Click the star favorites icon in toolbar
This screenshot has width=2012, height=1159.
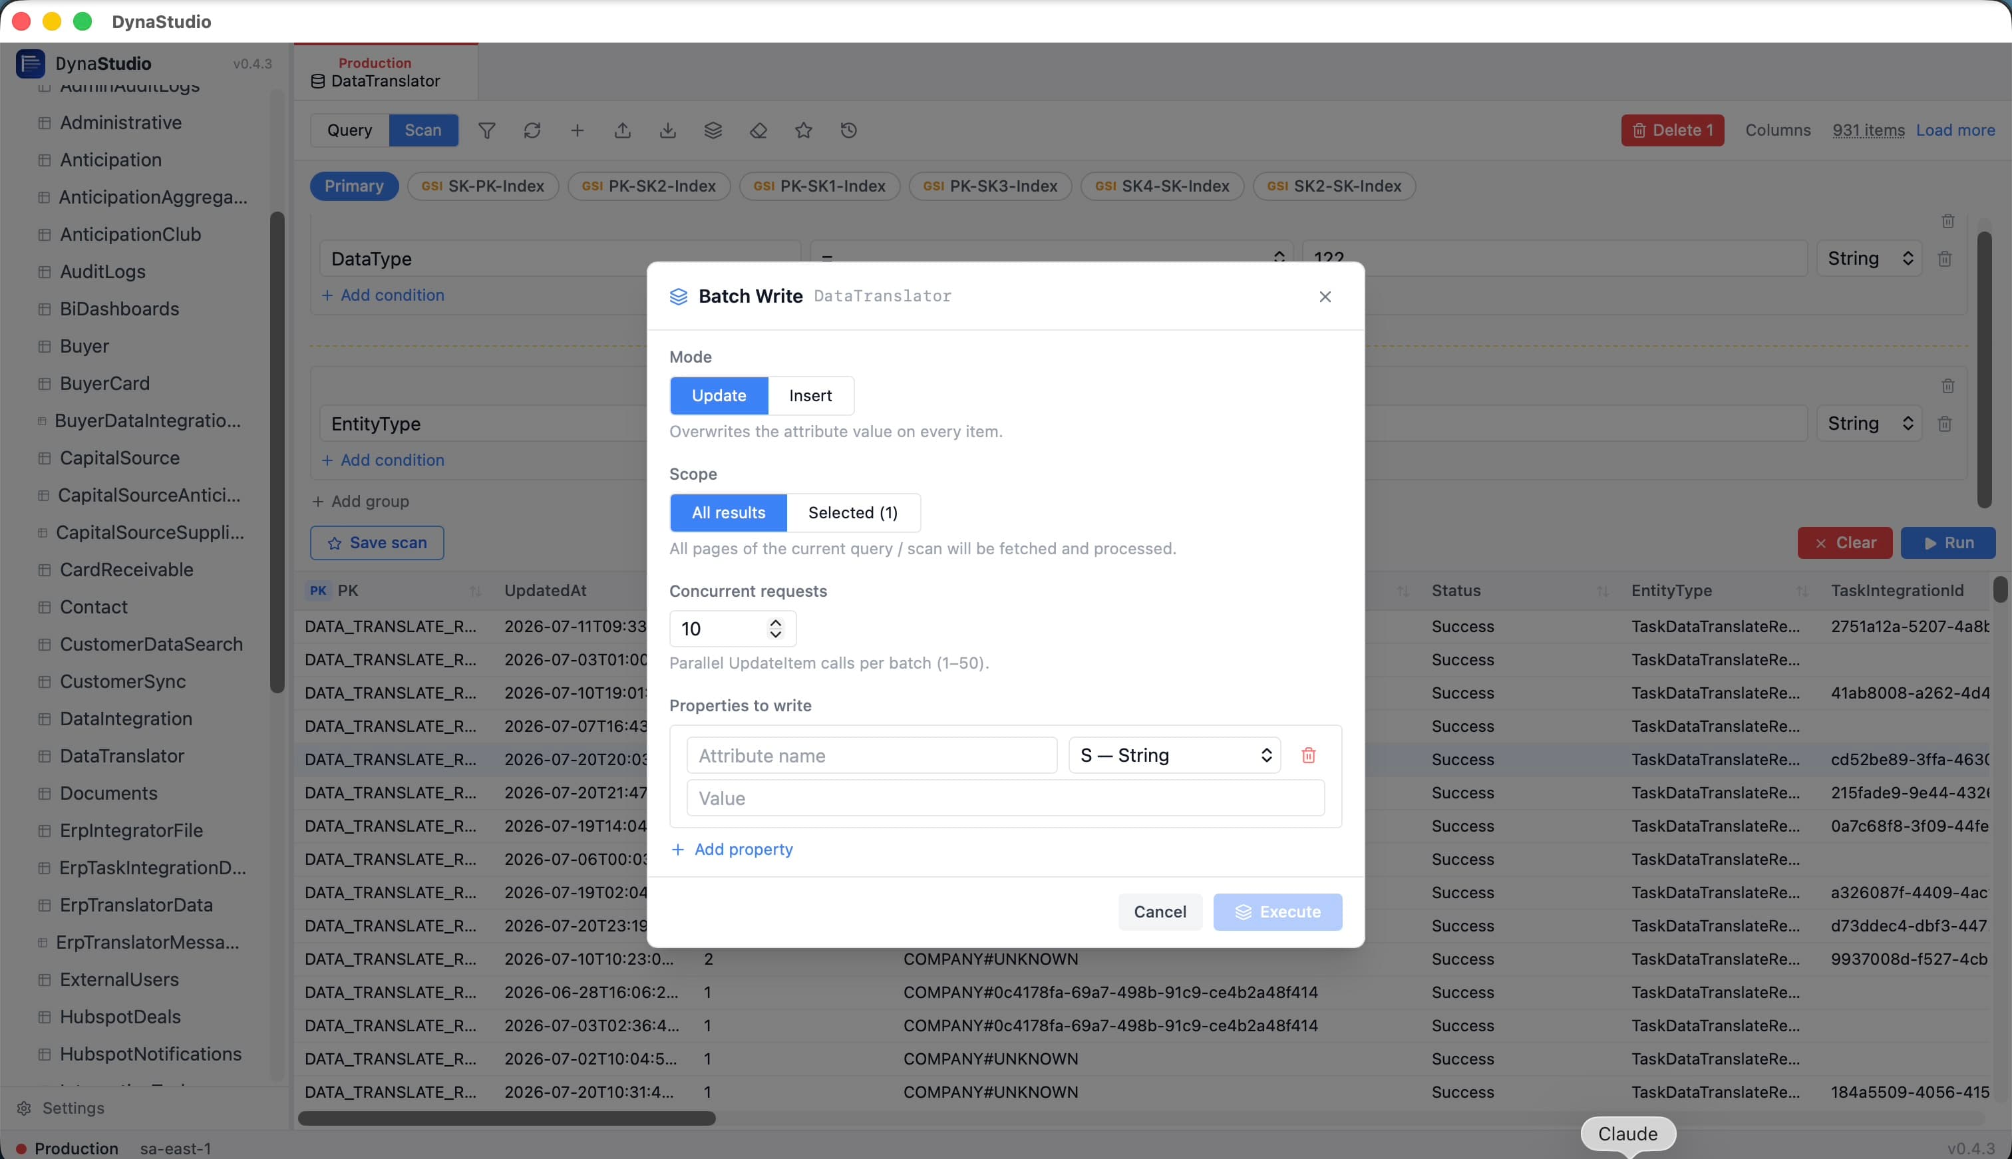click(x=804, y=130)
